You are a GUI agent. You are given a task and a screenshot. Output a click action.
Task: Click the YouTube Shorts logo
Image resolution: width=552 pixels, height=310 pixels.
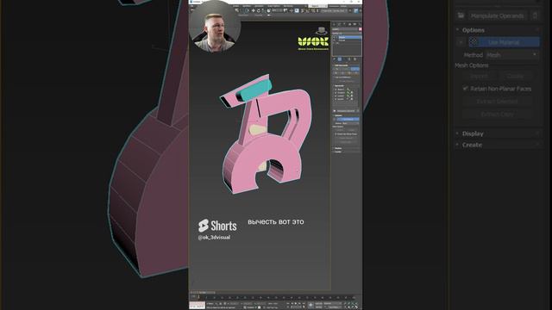tap(217, 226)
